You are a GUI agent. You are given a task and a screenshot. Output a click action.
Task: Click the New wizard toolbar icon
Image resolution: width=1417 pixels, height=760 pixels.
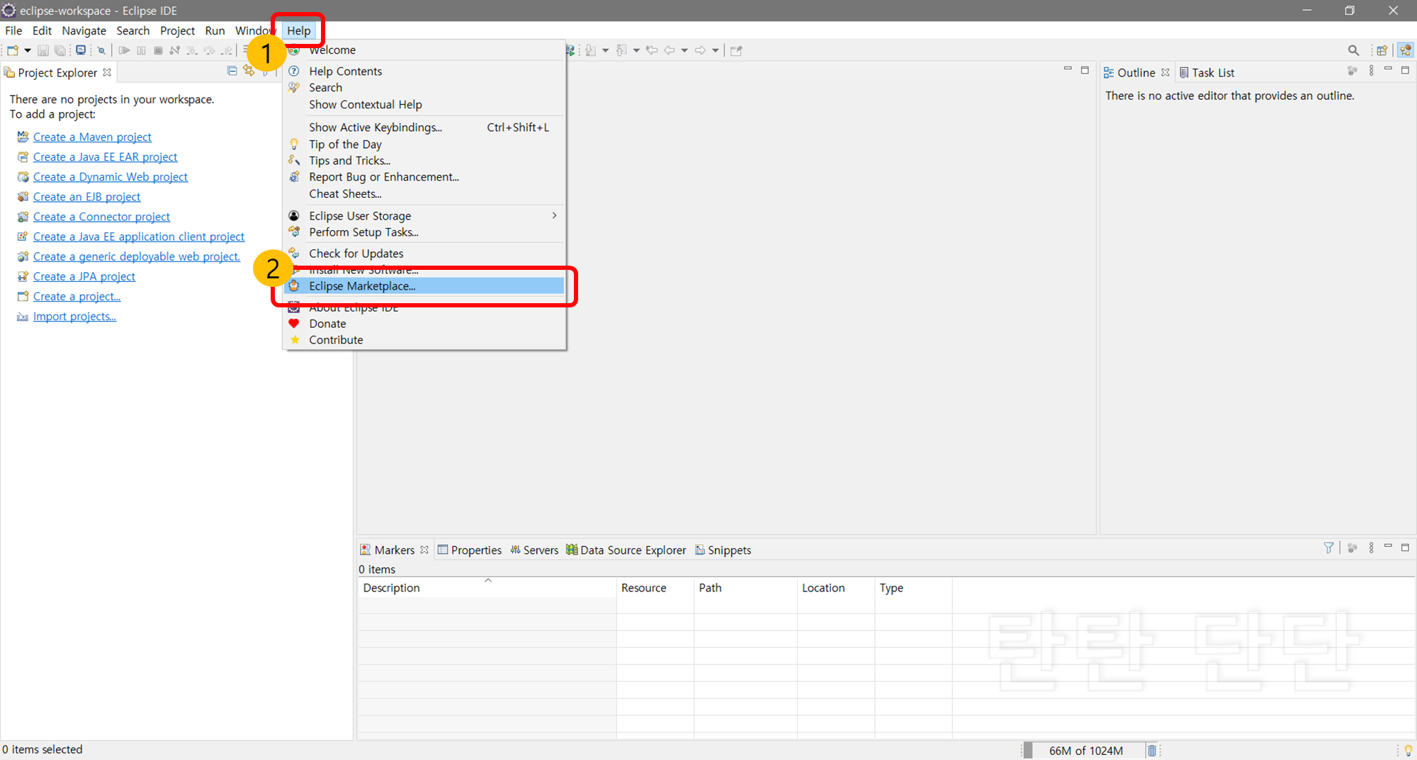13,50
